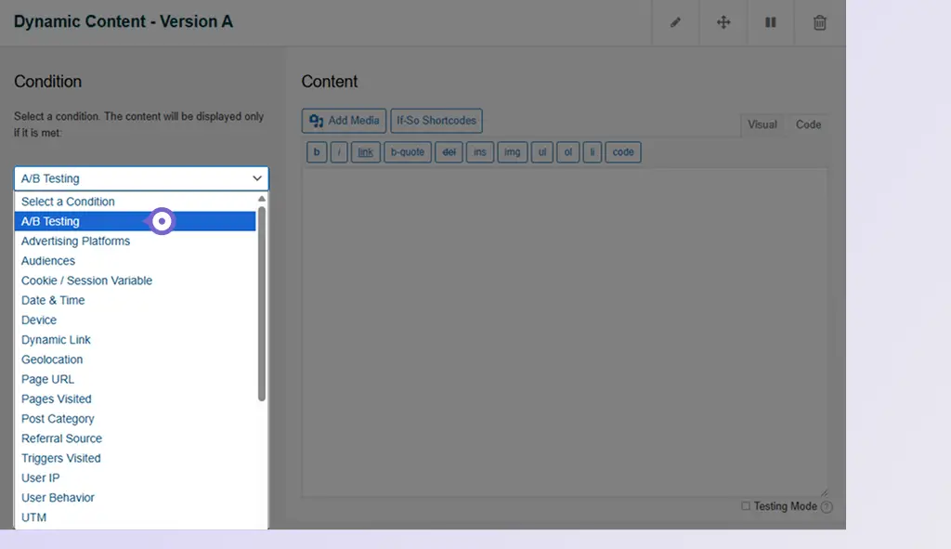Select the Referral Source condition
This screenshot has width=951, height=549.
click(135, 438)
